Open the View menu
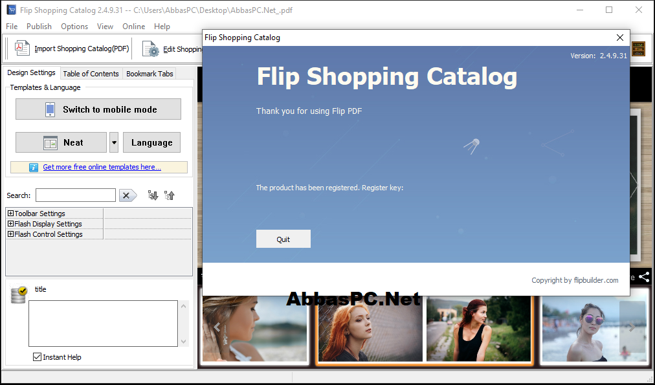This screenshot has width=655, height=385. (x=105, y=27)
